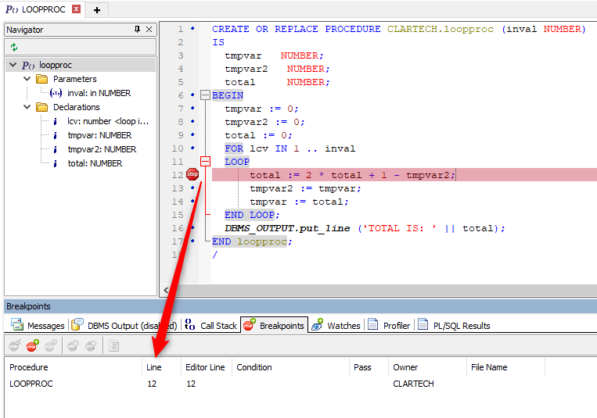The width and height of the screenshot is (597, 418).
Task: Click the delete breakpoint toolbar icon
Action: 51,345
